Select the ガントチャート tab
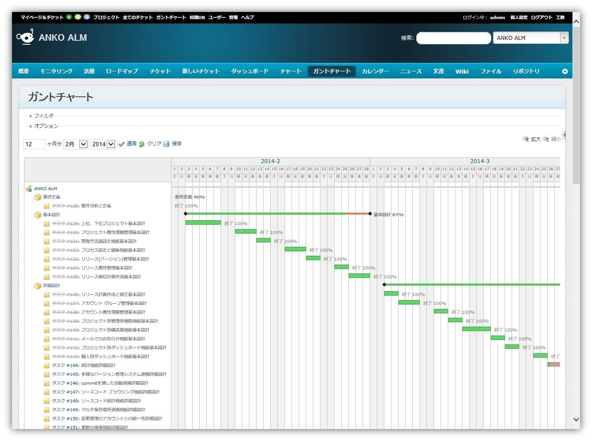The height and width of the screenshot is (441, 592). click(x=332, y=71)
